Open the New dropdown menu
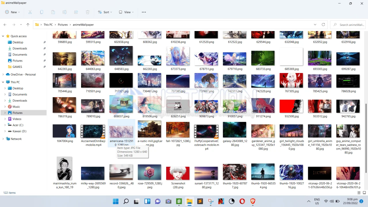 click(12, 12)
